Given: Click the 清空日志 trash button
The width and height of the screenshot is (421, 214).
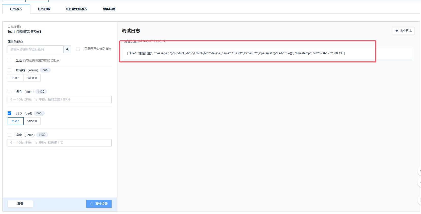Looking at the screenshot, I should [403, 31].
